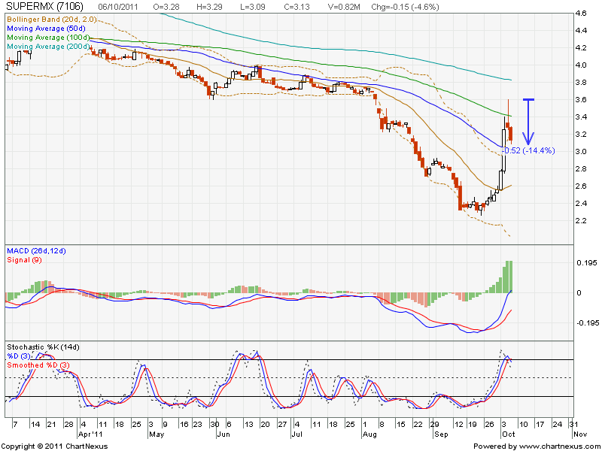Click the 2.6 price axis label

tap(581, 186)
